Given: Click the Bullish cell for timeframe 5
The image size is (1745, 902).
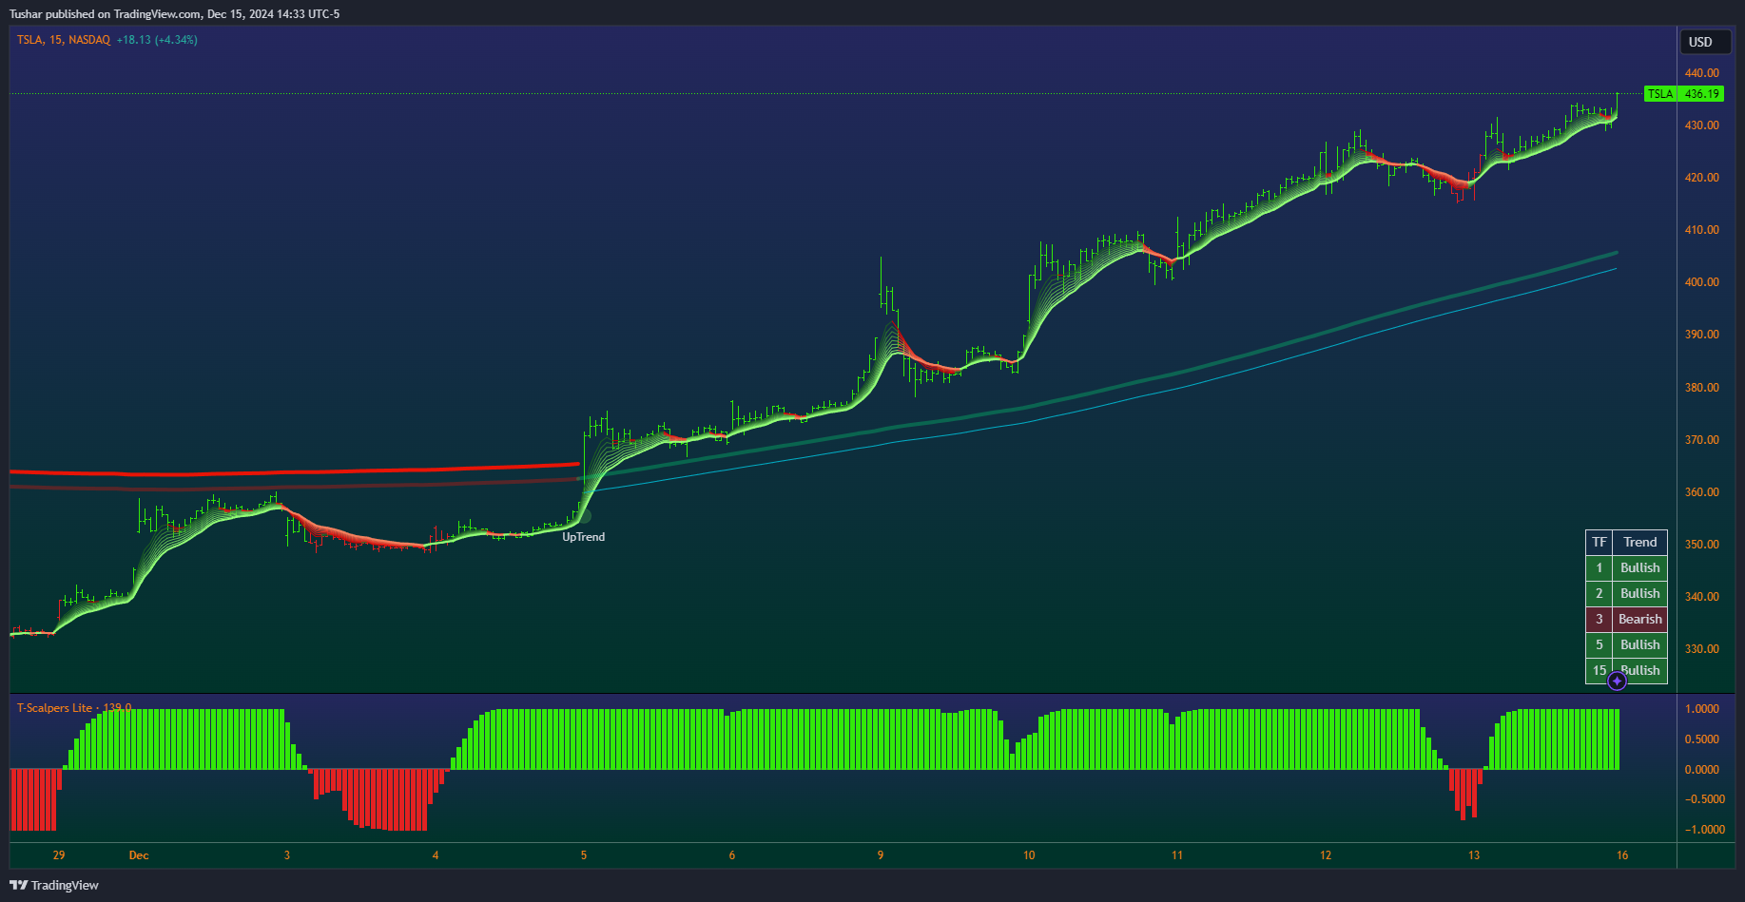Looking at the screenshot, I should click(1639, 644).
